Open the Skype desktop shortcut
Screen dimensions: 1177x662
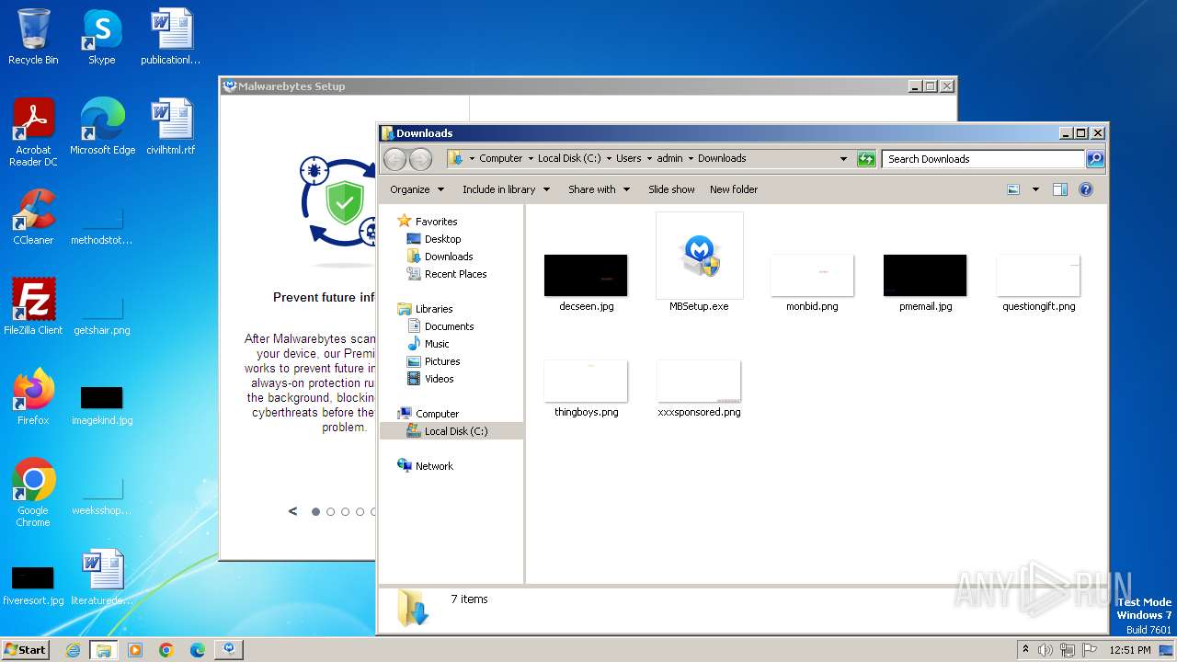click(x=101, y=37)
